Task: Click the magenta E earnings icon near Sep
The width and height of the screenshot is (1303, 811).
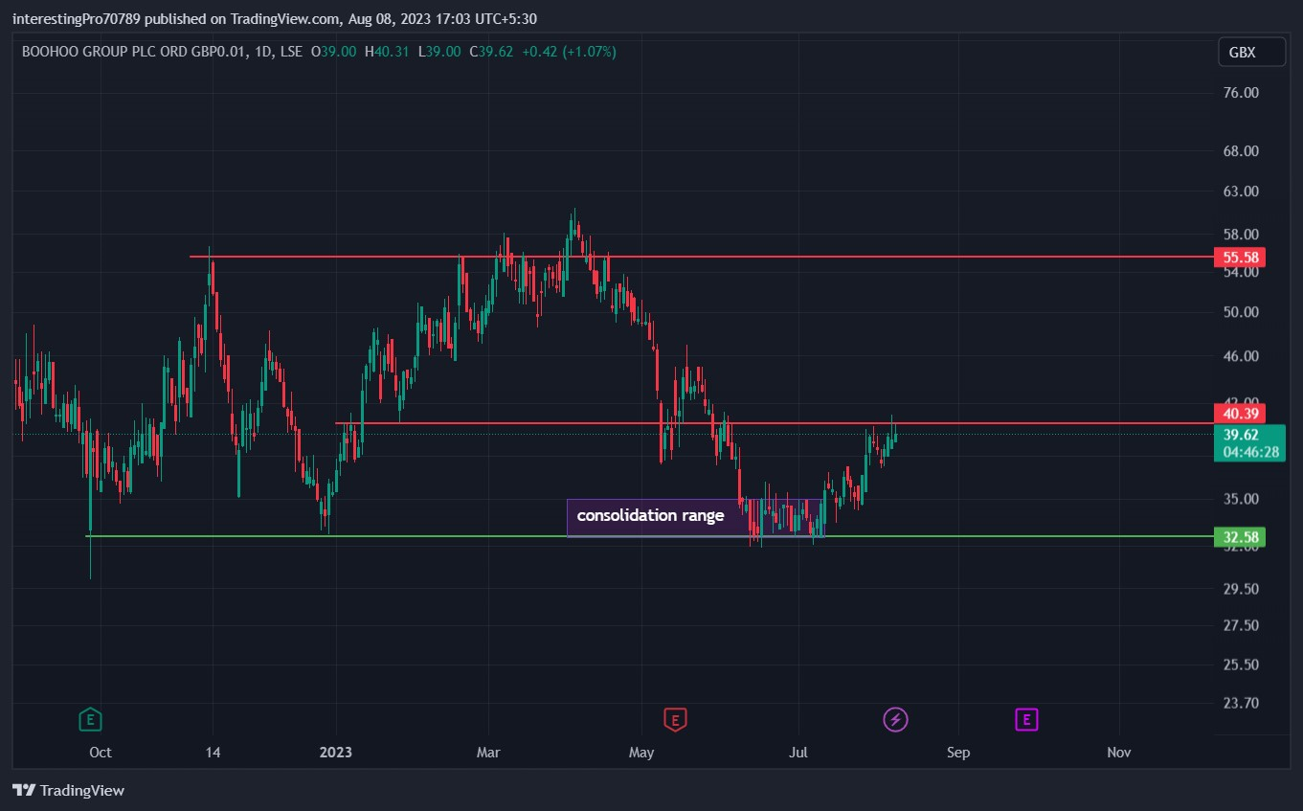Action: [1026, 718]
